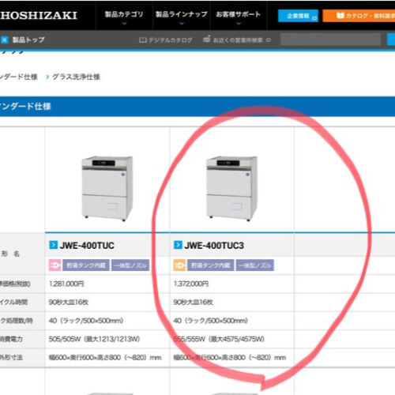The width and height of the screenshot is (395, 395).
Task: Select JWE-400TUC dimensions 幅600×奥行600 value
Action: point(105,358)
